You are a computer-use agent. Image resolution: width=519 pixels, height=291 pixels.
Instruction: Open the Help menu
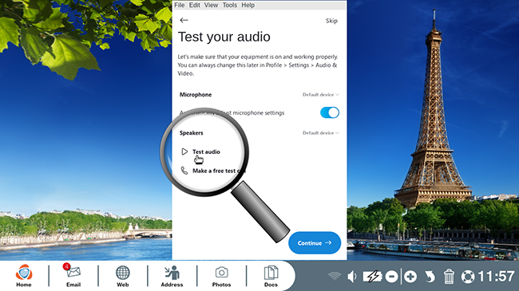coord(248,5)
